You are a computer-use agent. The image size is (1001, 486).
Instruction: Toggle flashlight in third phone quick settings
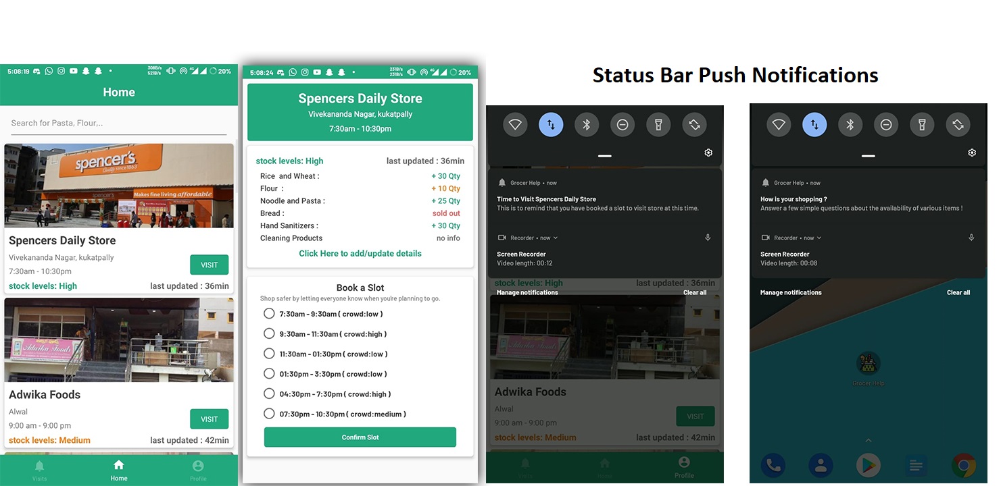click(658, 124)
